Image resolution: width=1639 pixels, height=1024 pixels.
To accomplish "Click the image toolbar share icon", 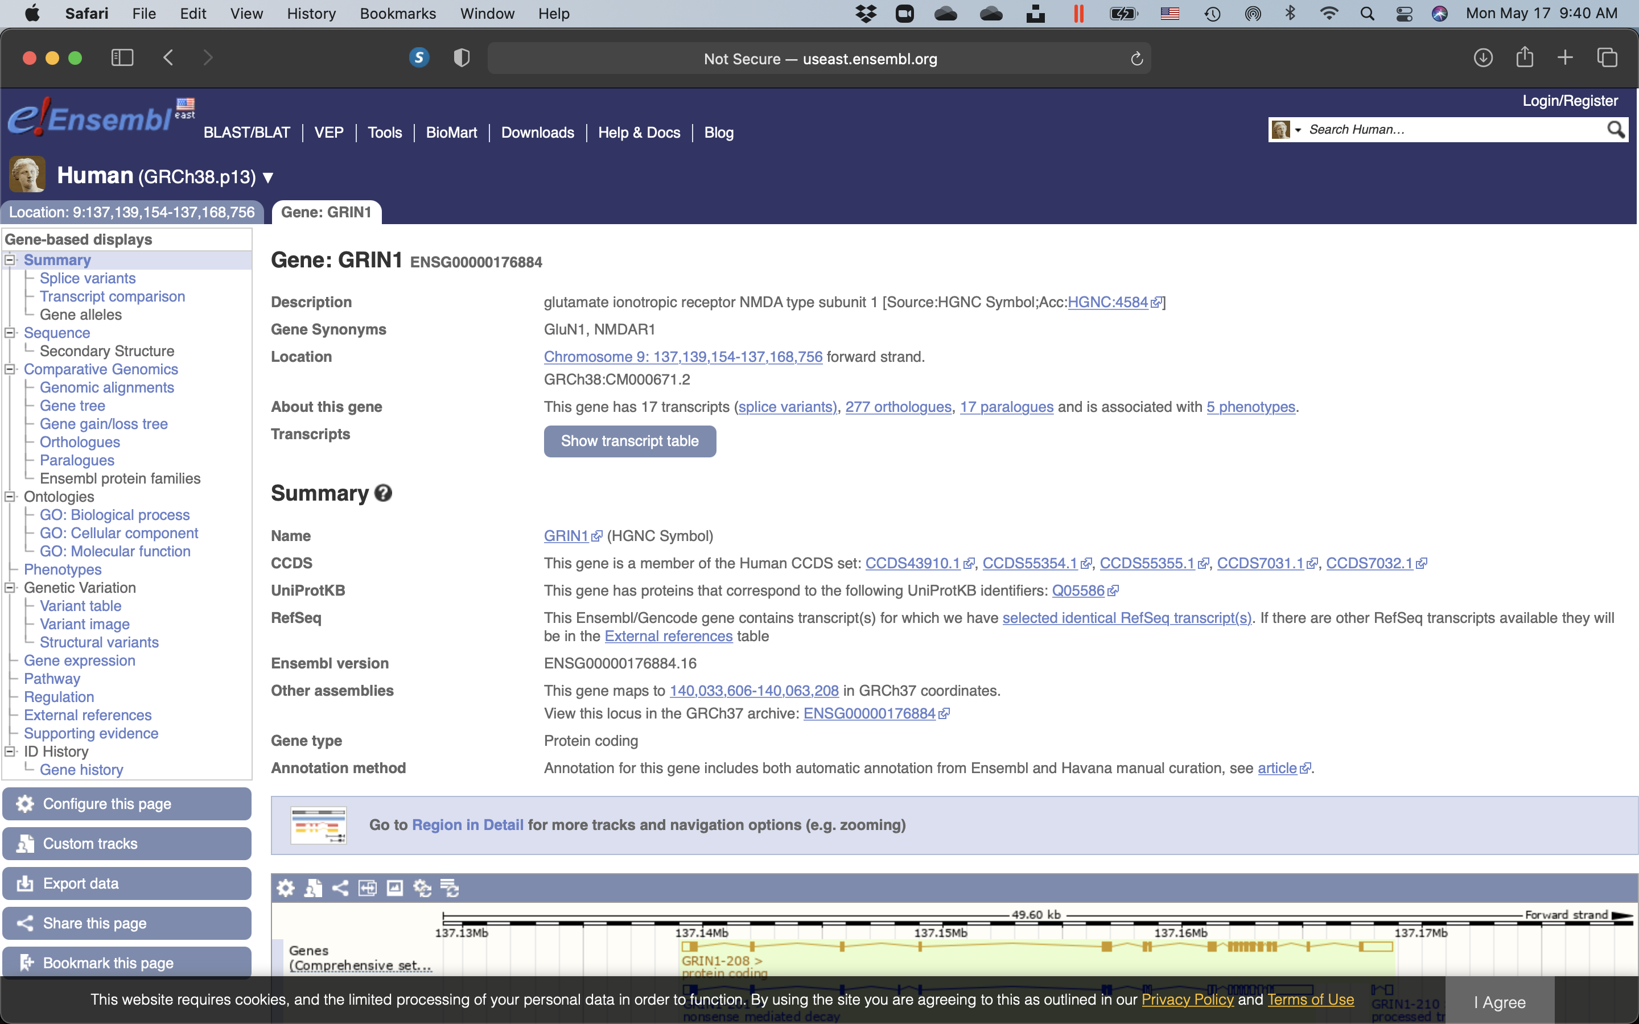I will point(340,888).
